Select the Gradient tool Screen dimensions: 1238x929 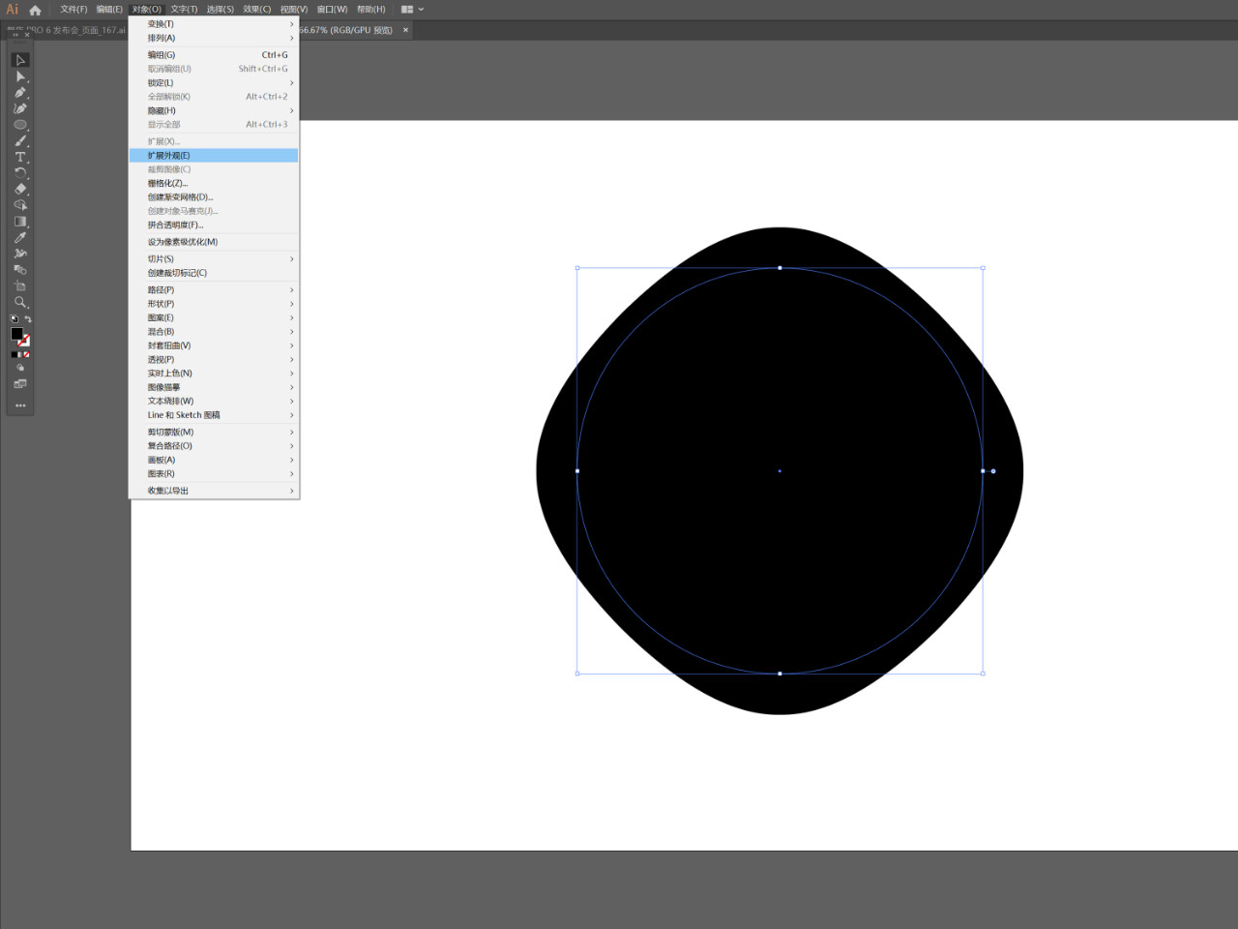tap(20, 222)
